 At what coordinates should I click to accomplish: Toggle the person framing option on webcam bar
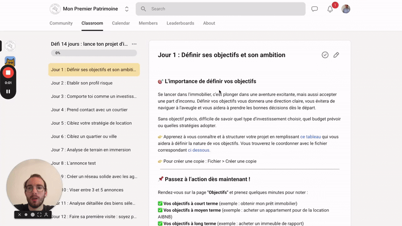(x=46, y=215)
